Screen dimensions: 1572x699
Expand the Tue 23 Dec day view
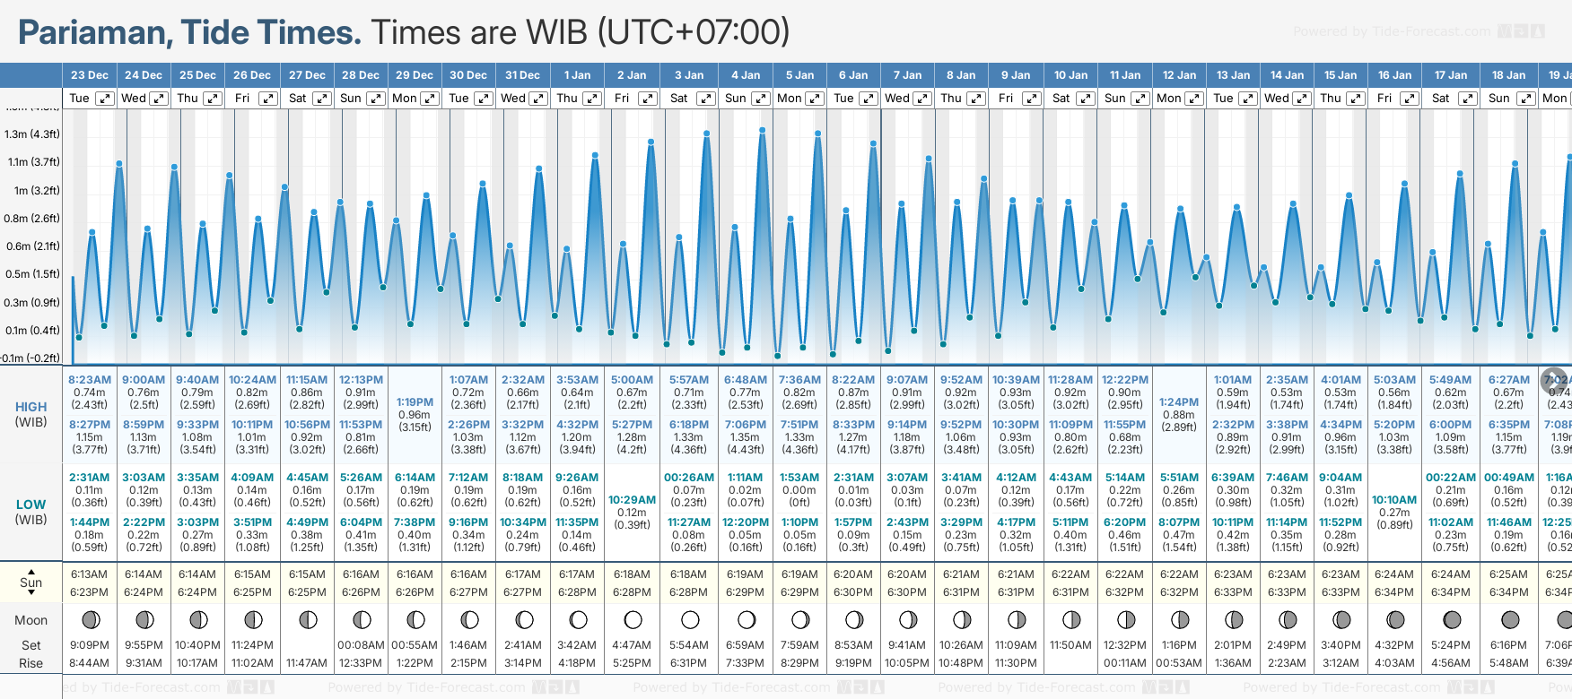click(105, 99)
